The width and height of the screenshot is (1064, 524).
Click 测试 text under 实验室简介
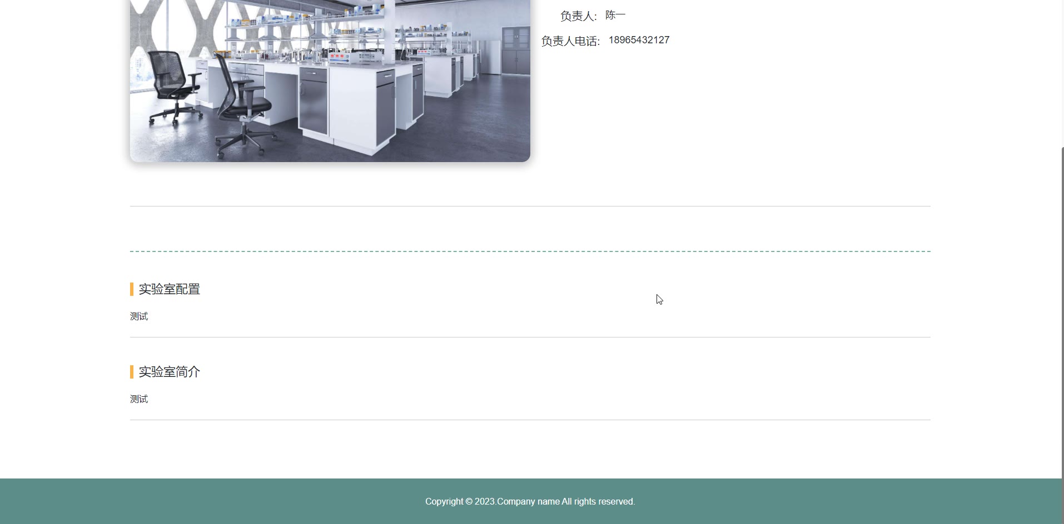[139, 399]
